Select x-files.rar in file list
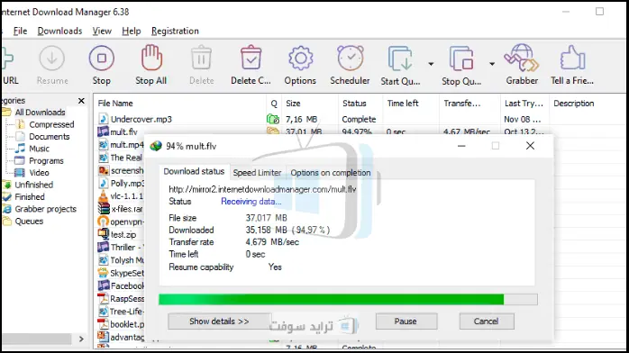Screen dimensions: 629x353 [127, 209]
